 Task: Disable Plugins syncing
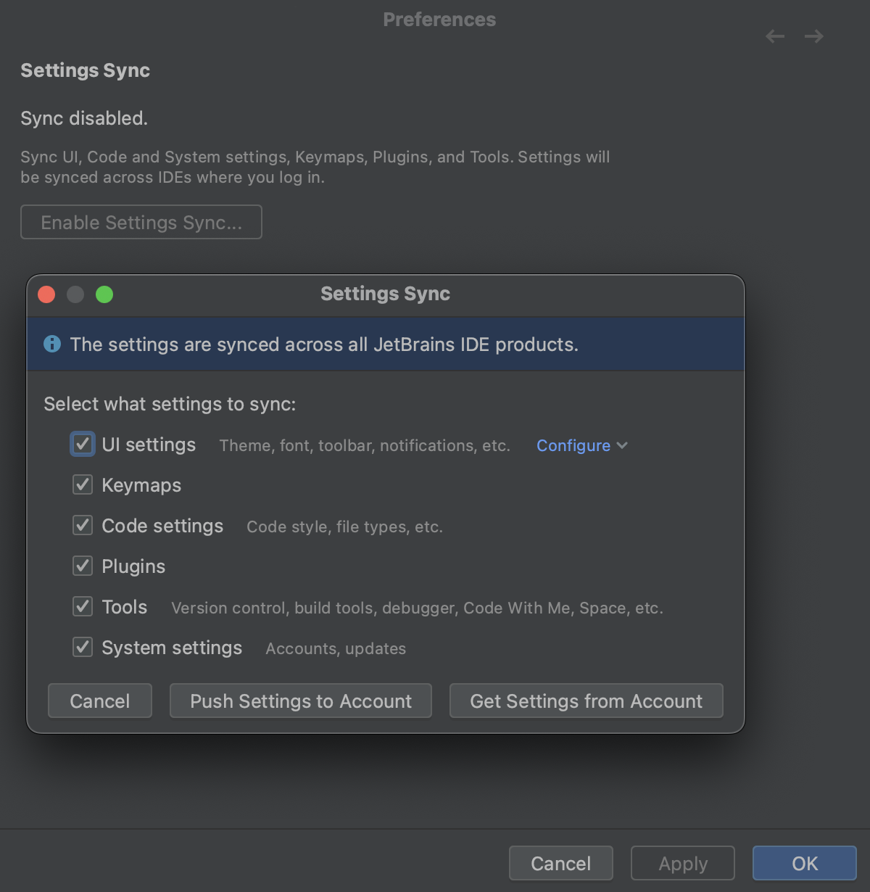(82, 566)
